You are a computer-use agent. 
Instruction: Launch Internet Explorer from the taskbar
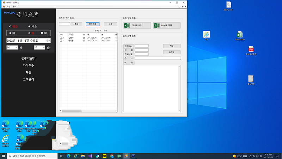click(76, 156)
